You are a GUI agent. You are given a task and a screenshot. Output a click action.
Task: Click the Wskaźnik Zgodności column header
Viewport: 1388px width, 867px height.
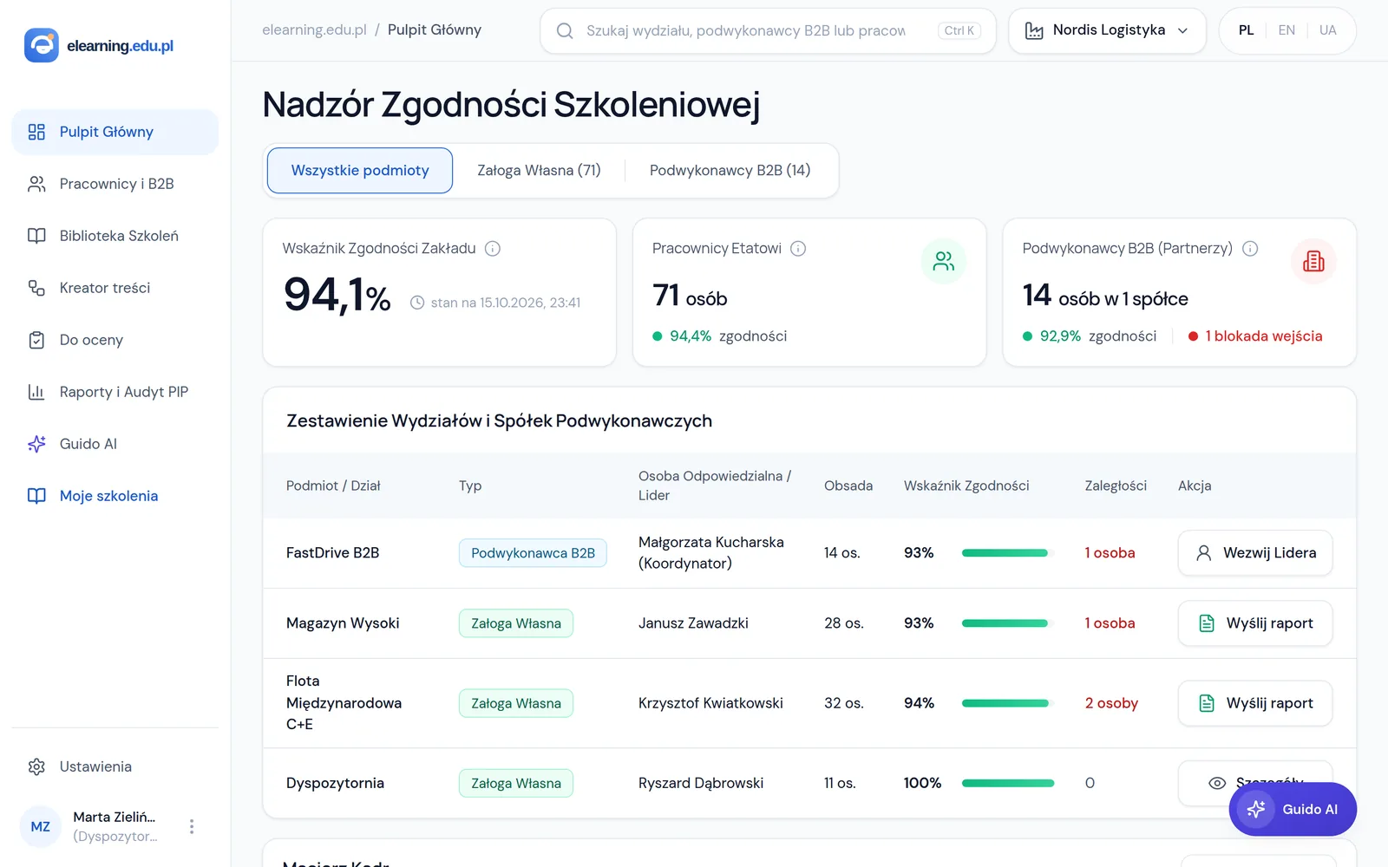966,486
